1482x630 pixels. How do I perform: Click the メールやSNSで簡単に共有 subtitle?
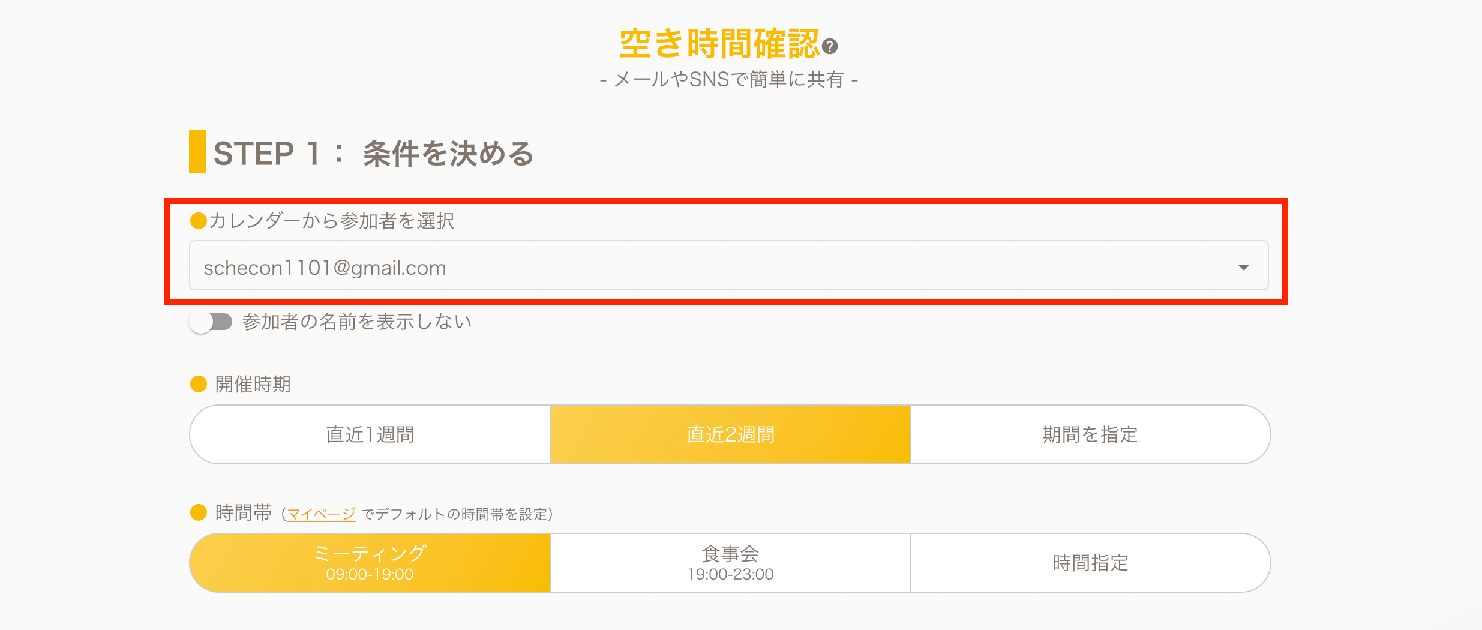(x=728, y=79)
